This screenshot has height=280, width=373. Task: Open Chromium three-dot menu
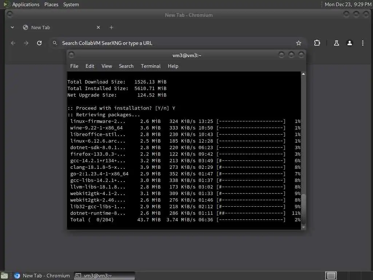click(362, 43)
